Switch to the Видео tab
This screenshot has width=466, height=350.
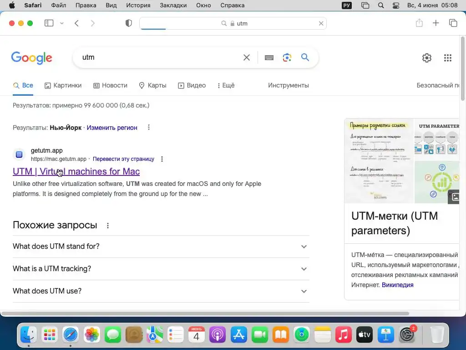[x=192, y=85]
